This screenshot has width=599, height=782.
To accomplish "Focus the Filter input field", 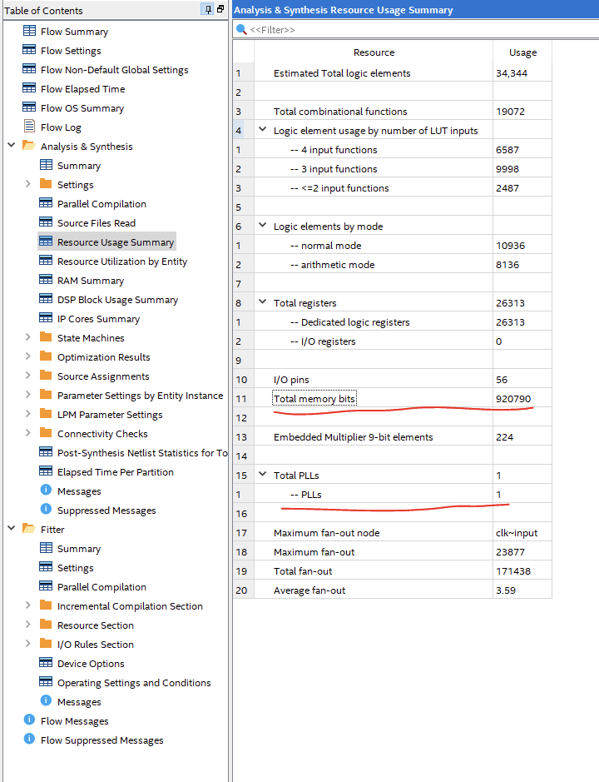I will pyautogui.click(x=416, y=30).
